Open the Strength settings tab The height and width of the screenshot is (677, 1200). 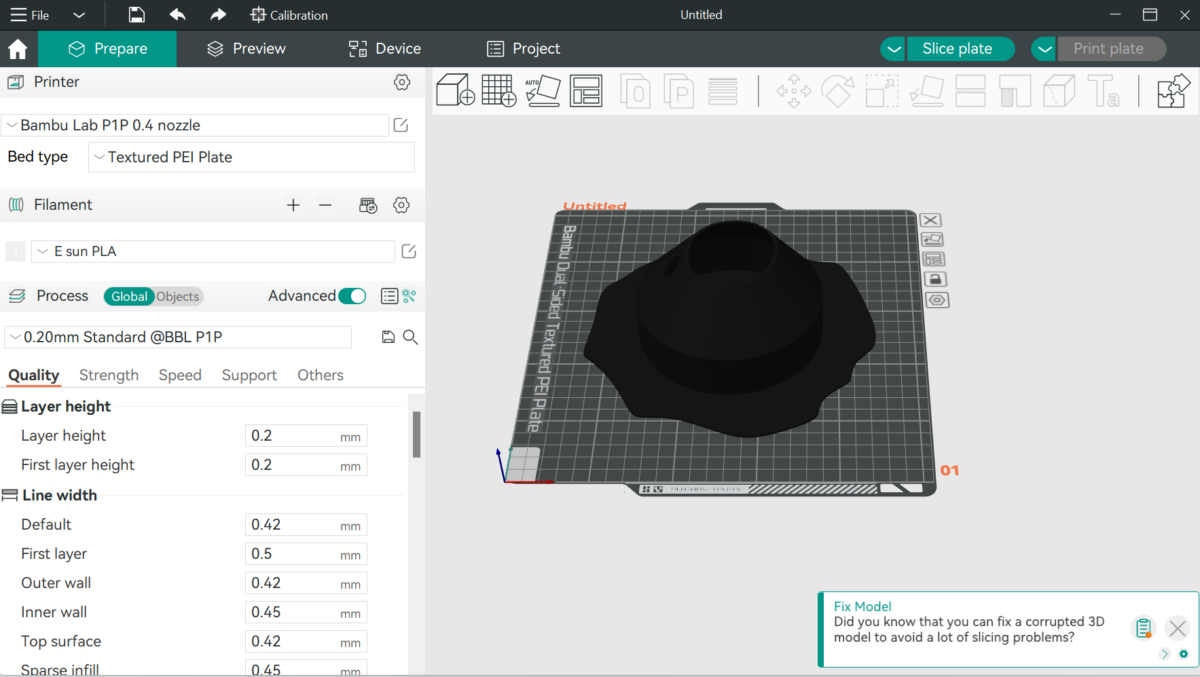point(109,375)
